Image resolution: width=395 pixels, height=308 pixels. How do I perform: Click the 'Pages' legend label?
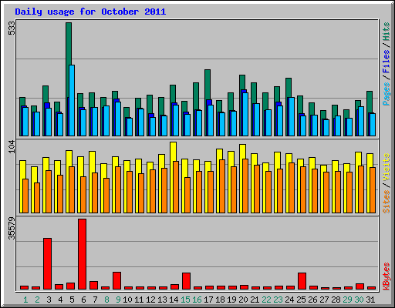[x=386, y=94]
